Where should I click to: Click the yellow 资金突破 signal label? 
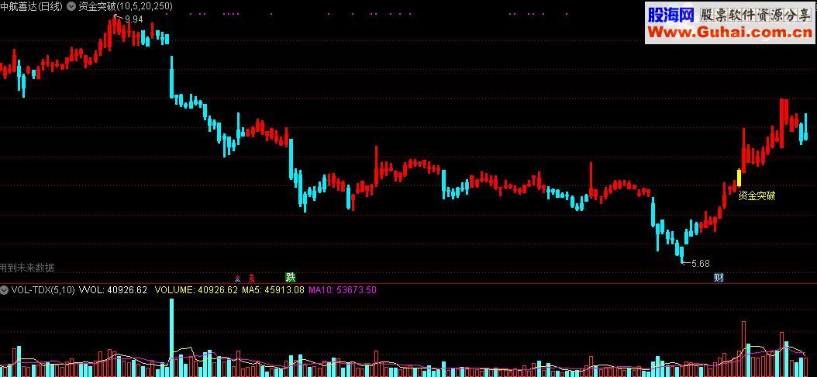(x=757, y=196)
